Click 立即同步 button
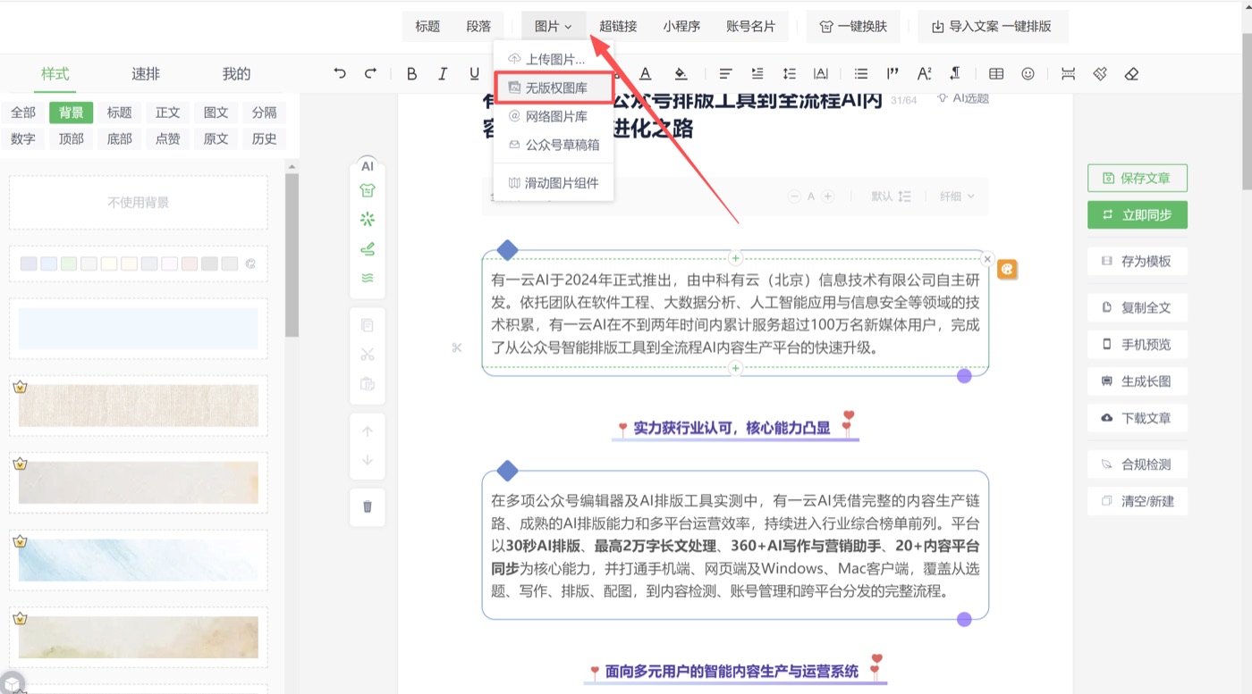This screenshot has width=1252, height=694. pos(1138,214)
